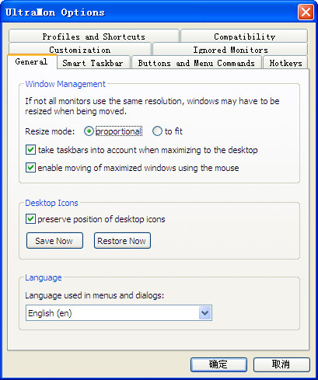Click the Save Now button
This screenshot has height=380, width=318.
pyautogui.click(x=54, y=241)
